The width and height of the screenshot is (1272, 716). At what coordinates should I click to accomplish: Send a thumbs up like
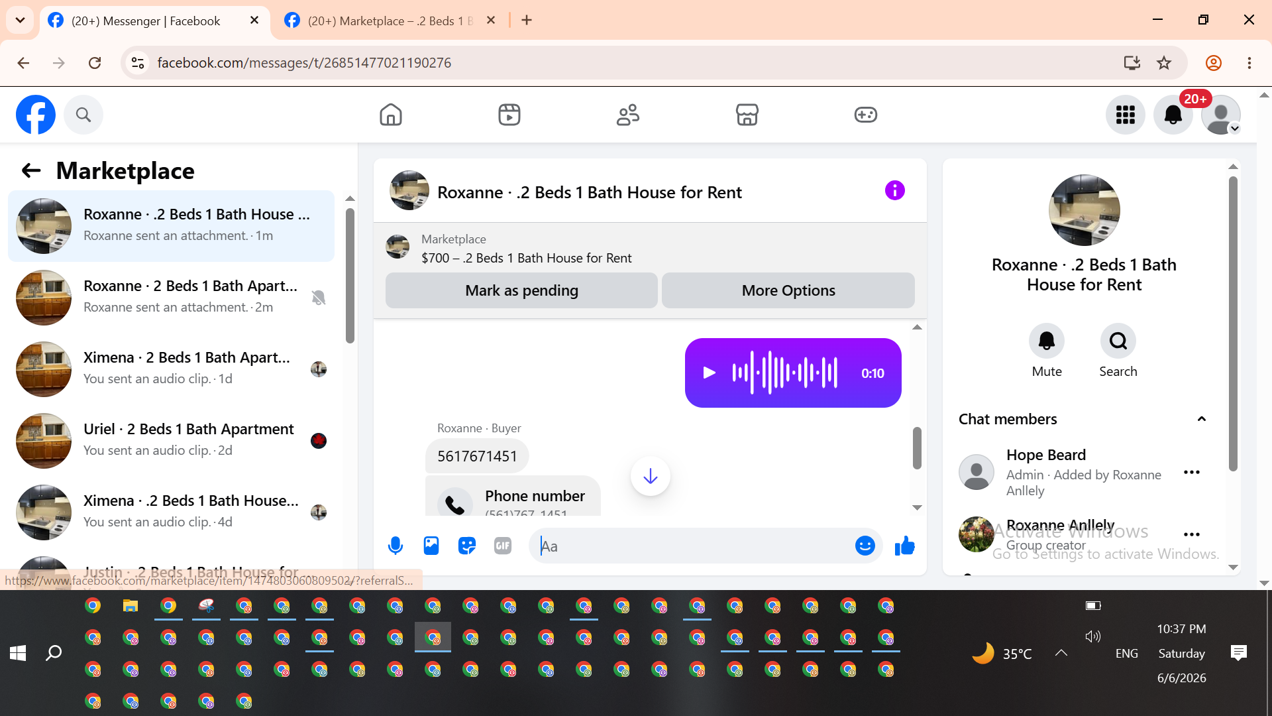(x=904, y=546)
